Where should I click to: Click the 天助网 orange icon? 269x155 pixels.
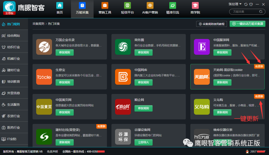202,77
